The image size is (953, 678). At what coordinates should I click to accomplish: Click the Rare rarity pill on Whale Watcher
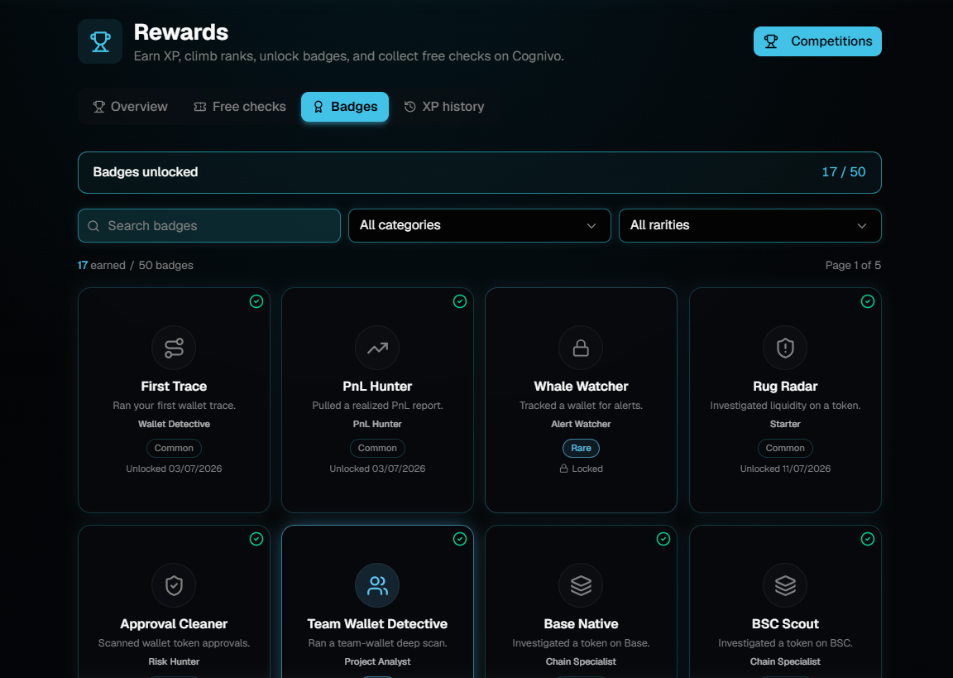pos(581,448)
